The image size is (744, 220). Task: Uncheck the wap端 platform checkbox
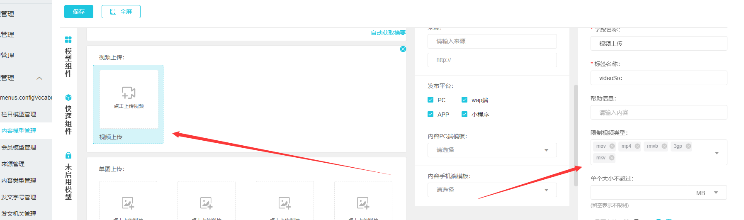point(464,100)
